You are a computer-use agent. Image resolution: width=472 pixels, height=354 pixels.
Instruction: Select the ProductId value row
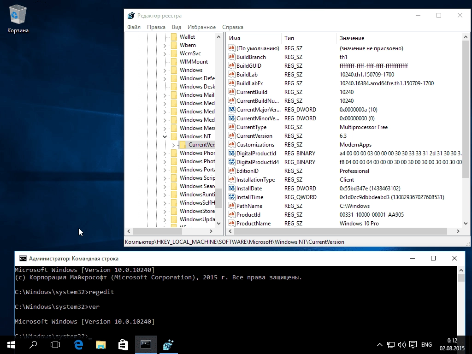345,214
